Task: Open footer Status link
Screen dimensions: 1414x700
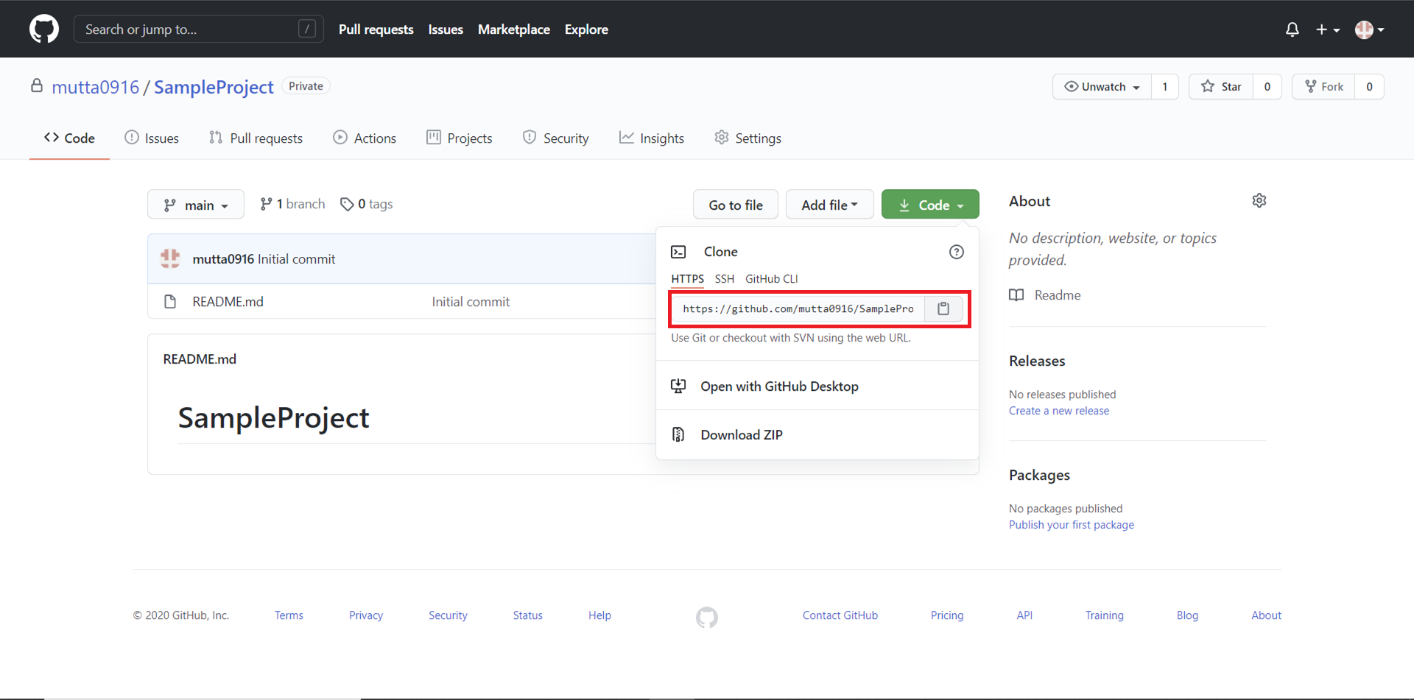Action: coord(528,615)
